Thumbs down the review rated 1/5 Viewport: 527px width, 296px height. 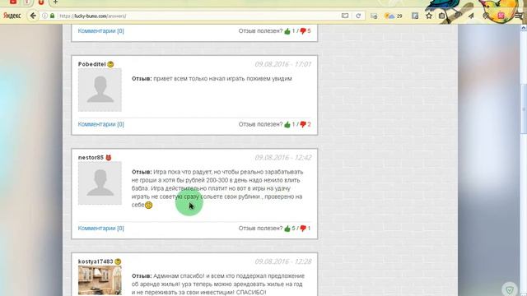(303, 31)
